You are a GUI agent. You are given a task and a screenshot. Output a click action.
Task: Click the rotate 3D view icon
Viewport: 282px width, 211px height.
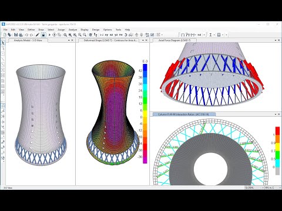(126, 35)
